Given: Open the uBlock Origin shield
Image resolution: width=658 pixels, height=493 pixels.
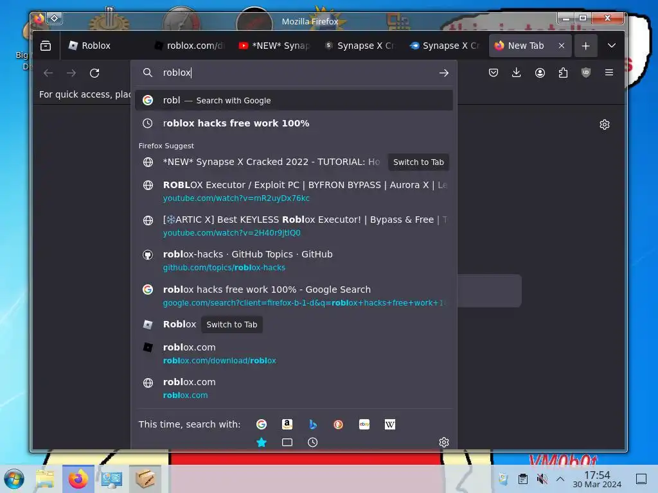Looking at the screenshot, I should 586,73.
